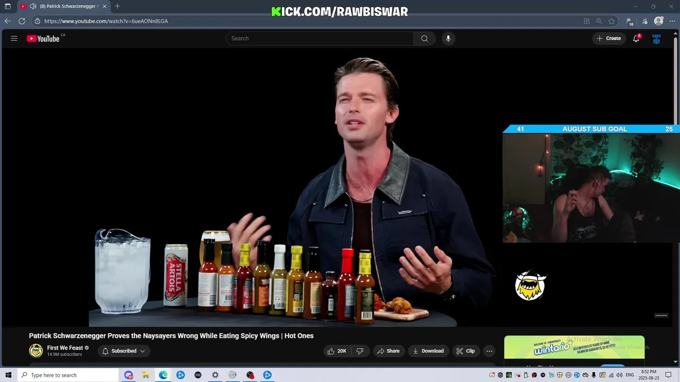The width and height of the screenshot is (680, 382).
Task: Open the volume speaker in system tray
Action: [619, 375]
